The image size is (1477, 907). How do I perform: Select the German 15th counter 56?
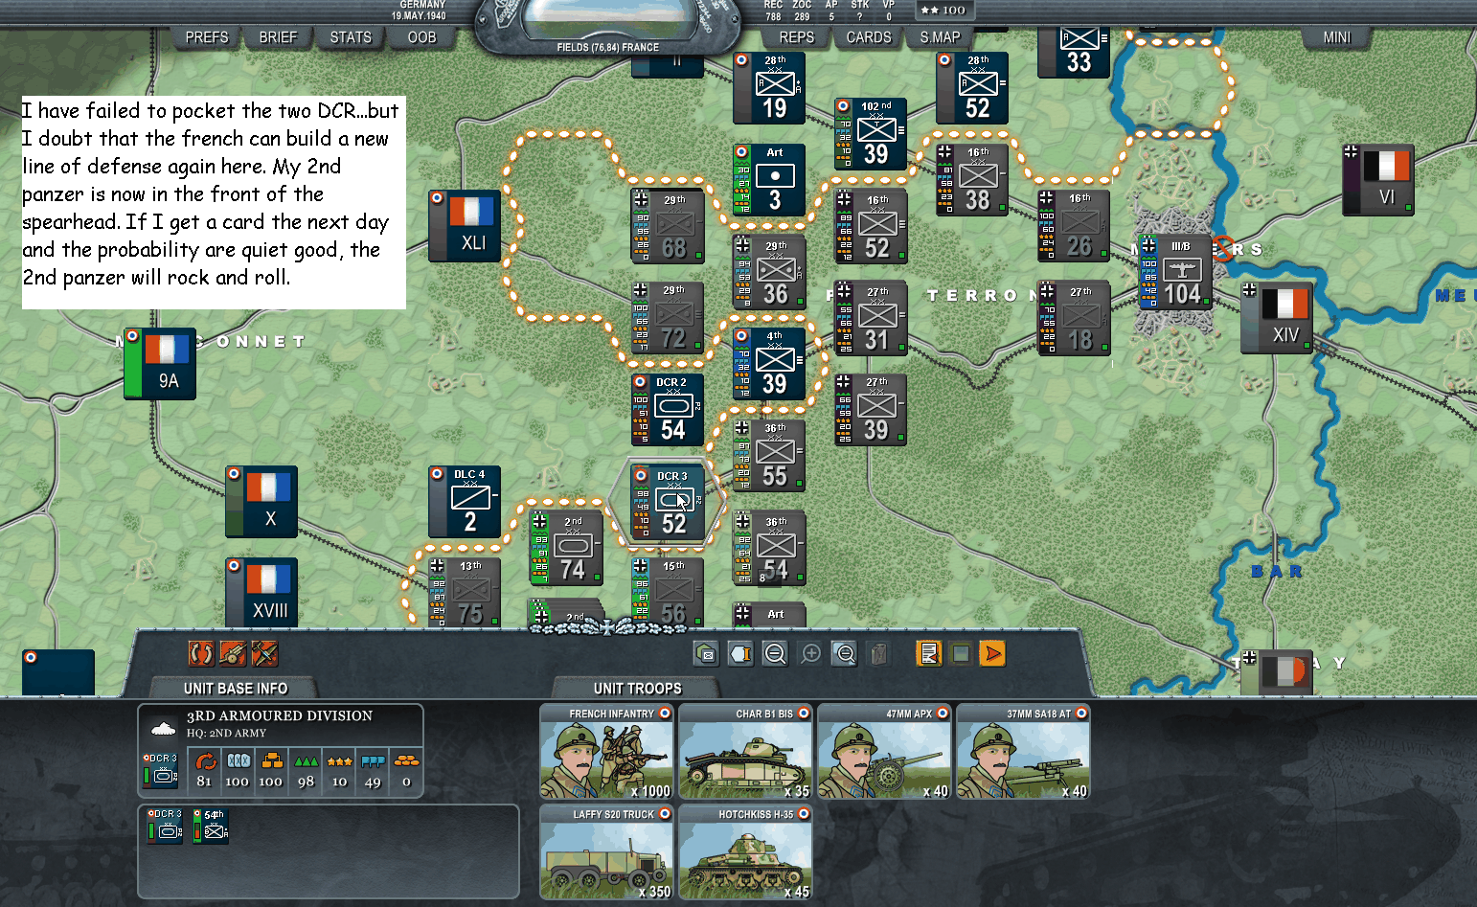coord(669,592)
